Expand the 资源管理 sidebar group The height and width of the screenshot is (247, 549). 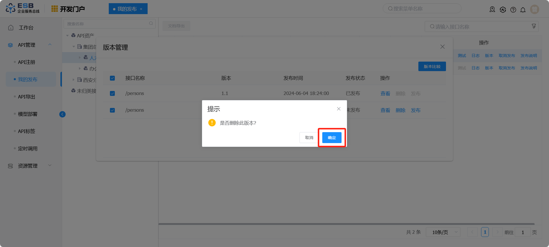point(50,166)
